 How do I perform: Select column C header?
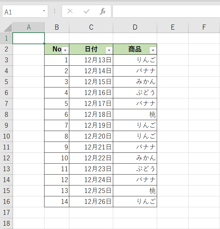tap(91, 27)
